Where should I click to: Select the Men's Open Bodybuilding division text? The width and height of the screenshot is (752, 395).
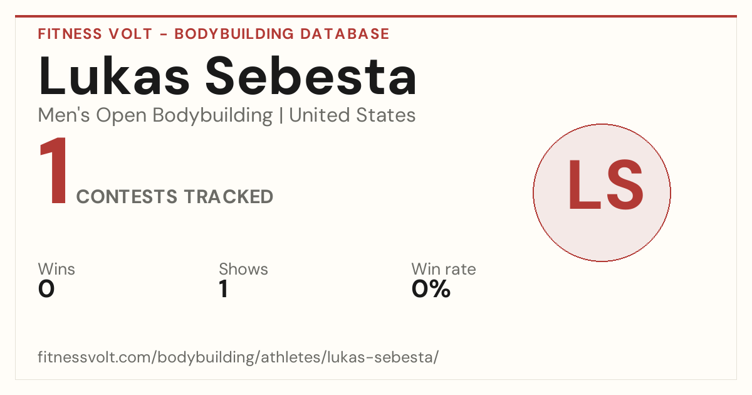(155, 115)
